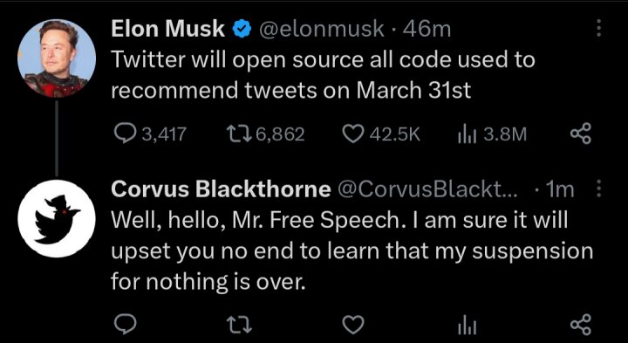Image resolution: width=628 pixels, height=343 pixels.
Task: Click the @CorvusBlackt... handle
Action: coord(427,189)
